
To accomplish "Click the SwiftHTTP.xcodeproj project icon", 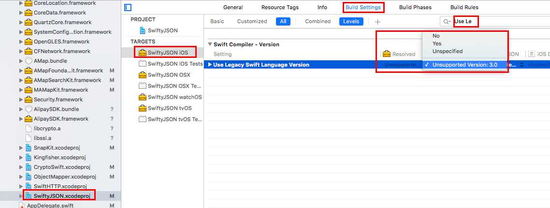I will point(29,186).
